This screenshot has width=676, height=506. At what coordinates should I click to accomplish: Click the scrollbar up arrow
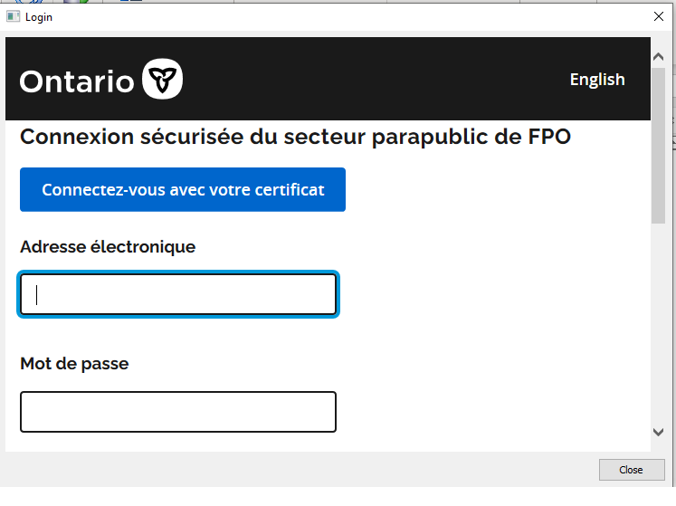tap(658, 57)
